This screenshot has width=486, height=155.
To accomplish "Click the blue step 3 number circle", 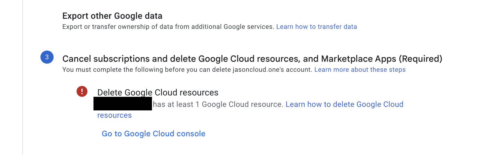I will point(47,57).
